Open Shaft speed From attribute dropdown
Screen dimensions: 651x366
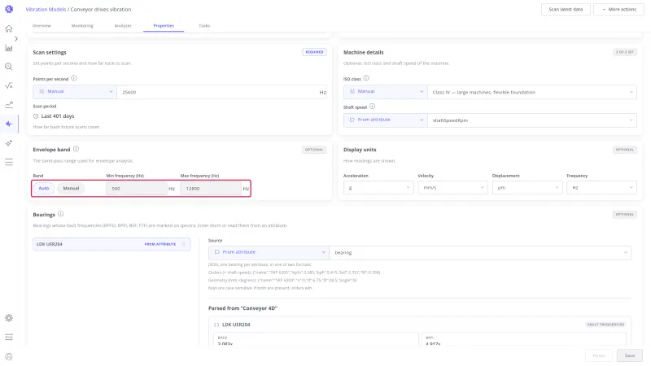click(x=385, y=120)
